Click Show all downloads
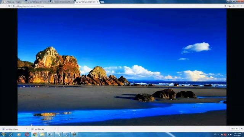This screenshot has width=244, height=137. (x=234, y=129)
